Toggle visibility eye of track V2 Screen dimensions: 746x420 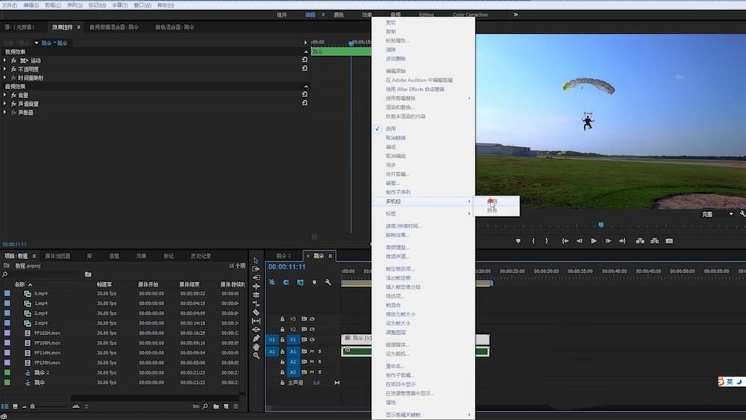click(313, 329)
